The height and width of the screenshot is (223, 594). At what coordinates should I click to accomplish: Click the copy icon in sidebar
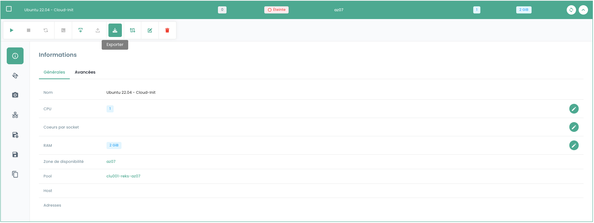15,174
